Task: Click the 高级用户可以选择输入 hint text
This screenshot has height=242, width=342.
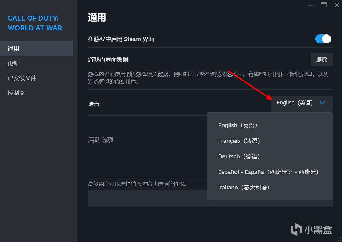Action: point(138,184)
